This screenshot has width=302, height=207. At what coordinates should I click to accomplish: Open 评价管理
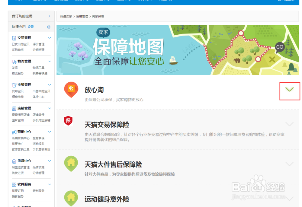click(38, 44)
